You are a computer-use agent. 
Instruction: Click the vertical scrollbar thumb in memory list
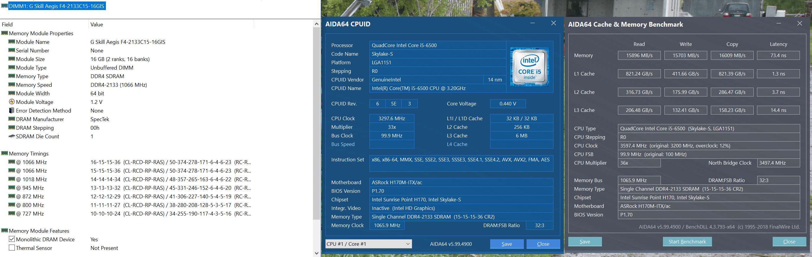[317, 123]
